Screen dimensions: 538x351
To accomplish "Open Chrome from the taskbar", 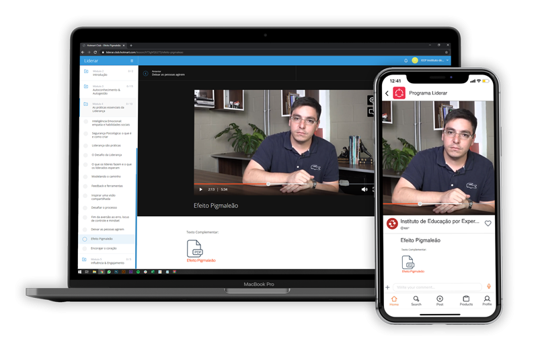I will click(102, 272).
